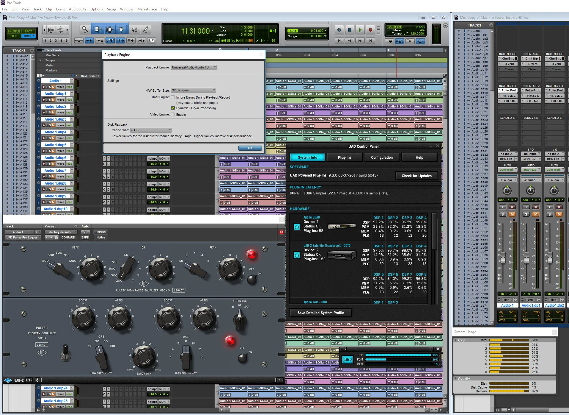
Task: Open UAD Pultec-Pro Legacy plug-in selector
Action: [x=22, y=238]
